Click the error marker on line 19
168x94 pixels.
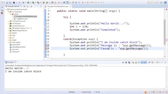45,49
